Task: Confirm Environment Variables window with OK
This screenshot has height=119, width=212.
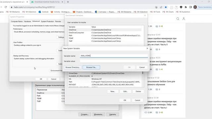Action: point(125,100)
